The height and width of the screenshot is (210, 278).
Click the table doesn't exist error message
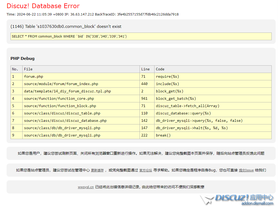coord(66,27)
